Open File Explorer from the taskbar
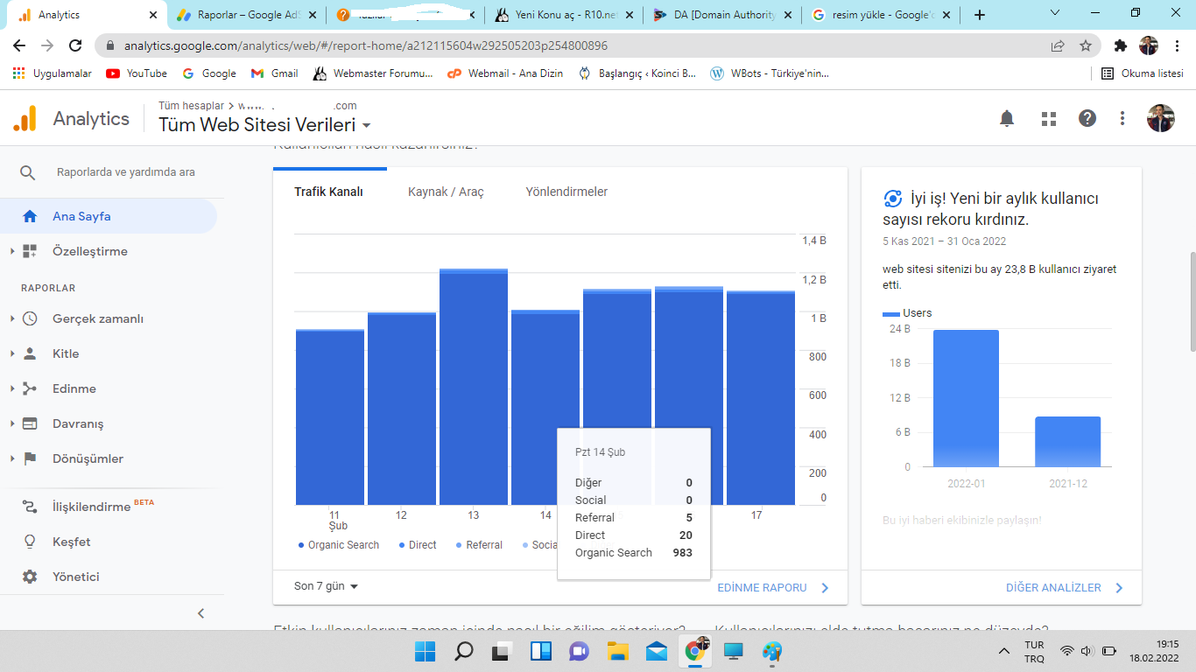 618,651
